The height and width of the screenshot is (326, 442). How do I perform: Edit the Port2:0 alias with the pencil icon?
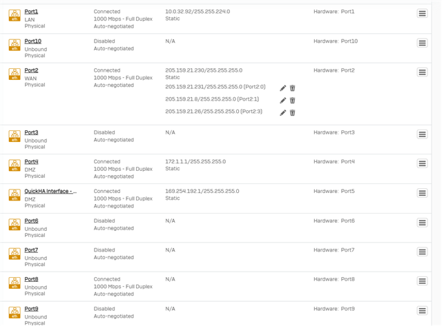coord(282,88)
